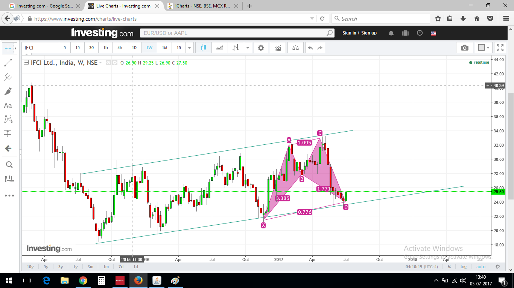Set interval to 4h
The width and height of the screenshot is (514, 288).
120,48
